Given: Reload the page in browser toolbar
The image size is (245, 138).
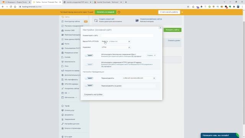Looking at the screenshot, I should [11, 7].
